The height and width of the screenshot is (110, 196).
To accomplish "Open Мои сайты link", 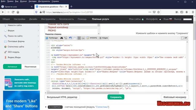I will (136, 19).
